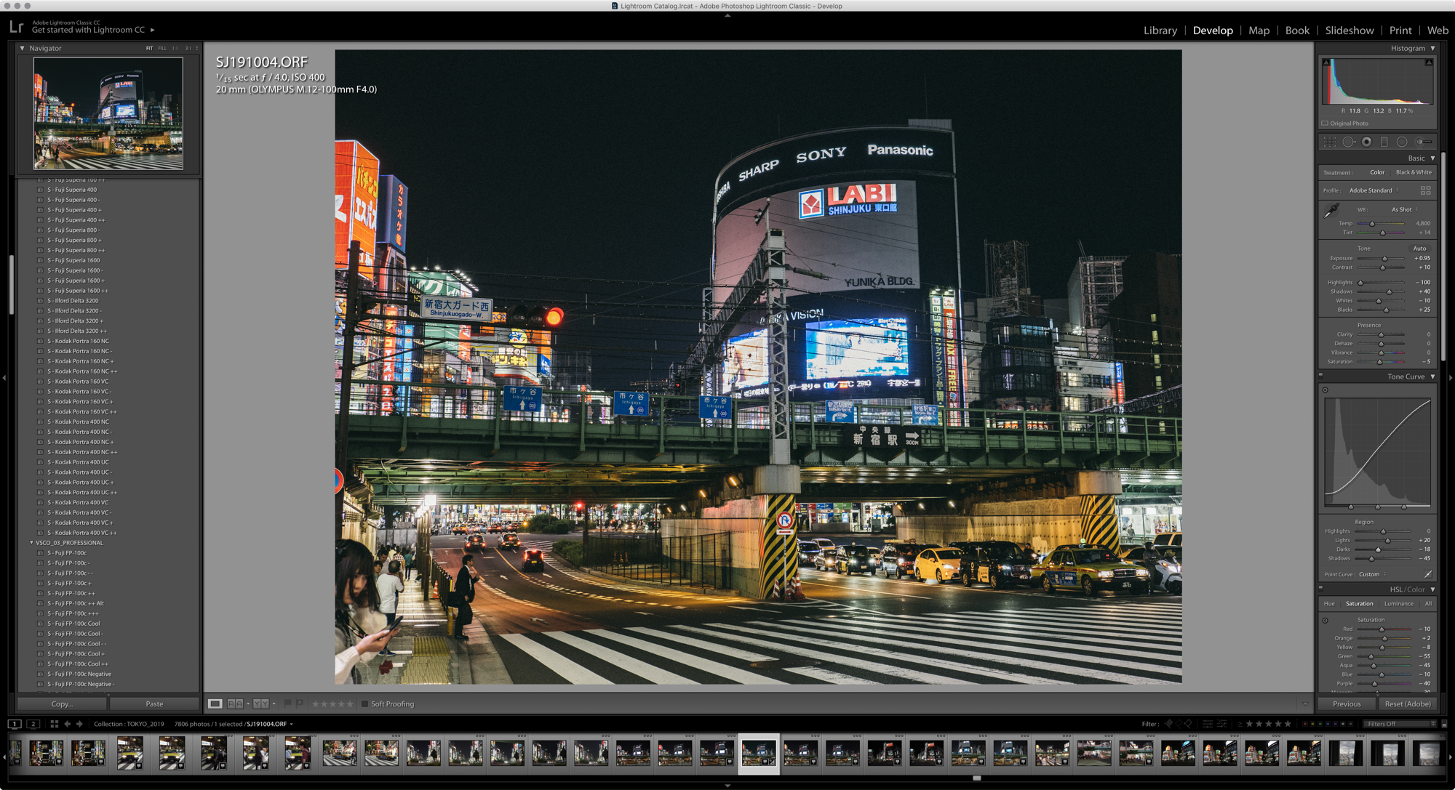Click the Reset (Adobe) button
The image size is (1455, 790).
(1407, 704)
